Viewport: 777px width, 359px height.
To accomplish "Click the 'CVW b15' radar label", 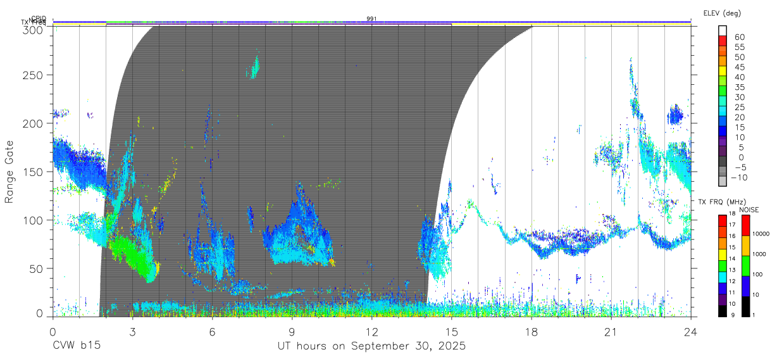I will coord(76,346).
